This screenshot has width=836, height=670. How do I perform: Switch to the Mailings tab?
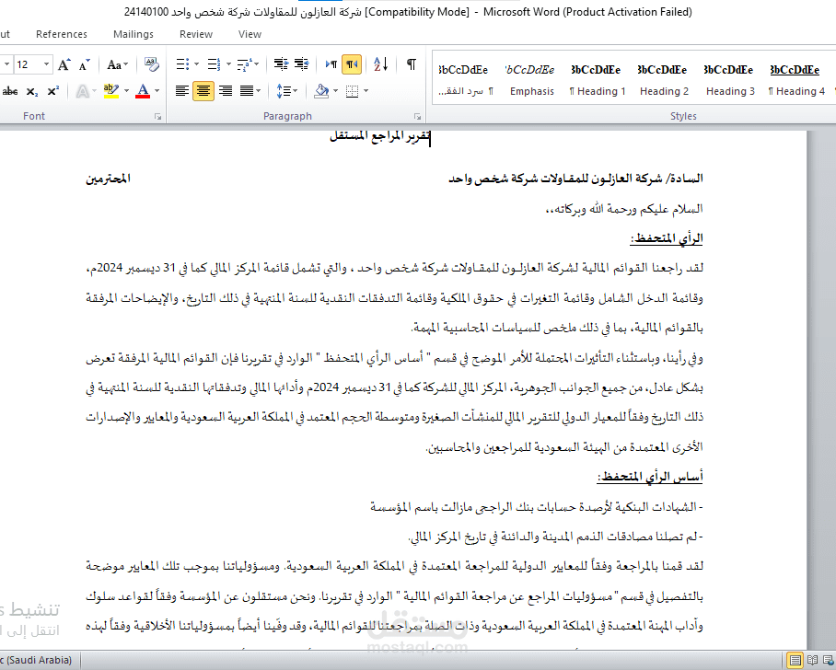134,34
